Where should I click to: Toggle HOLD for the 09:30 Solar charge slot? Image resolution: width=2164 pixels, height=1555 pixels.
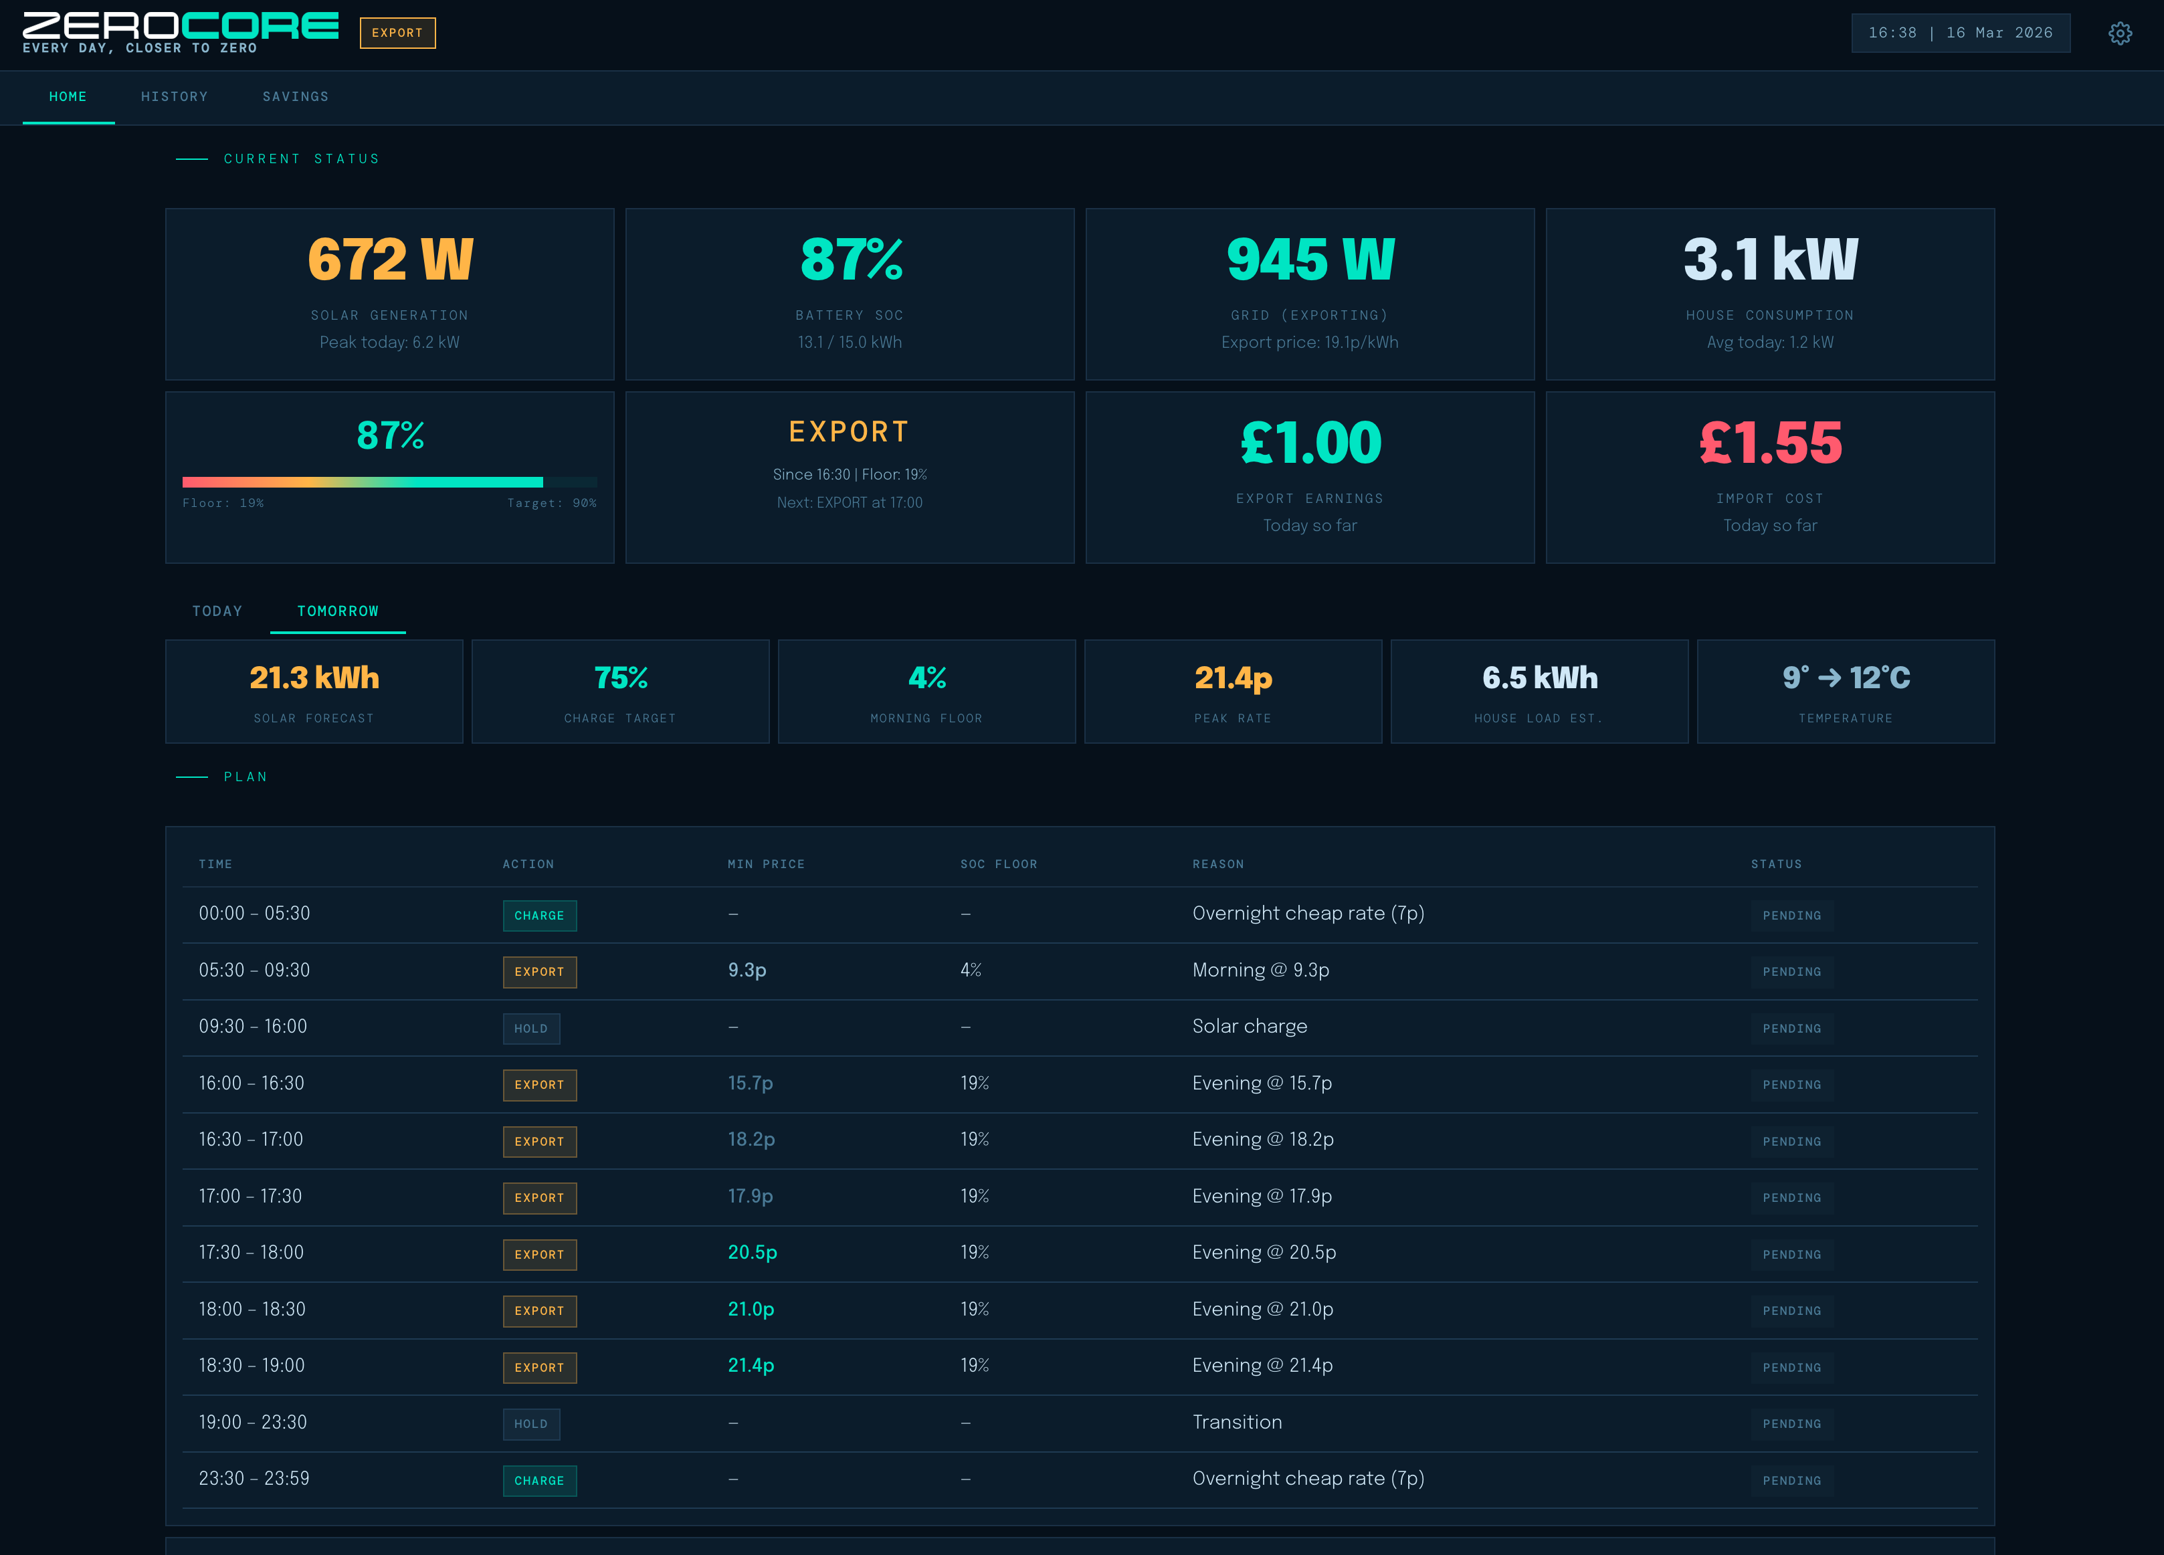coord(530,1029)
